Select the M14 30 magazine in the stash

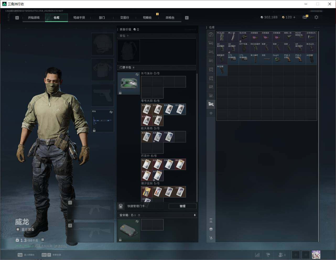click(222, 37)
